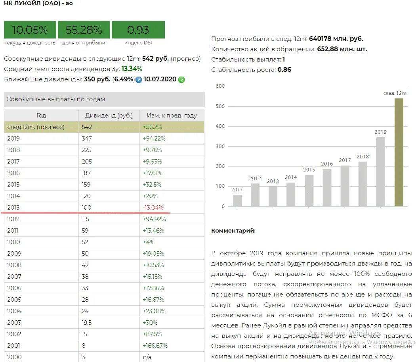Click the Комментарий heading

233,231
